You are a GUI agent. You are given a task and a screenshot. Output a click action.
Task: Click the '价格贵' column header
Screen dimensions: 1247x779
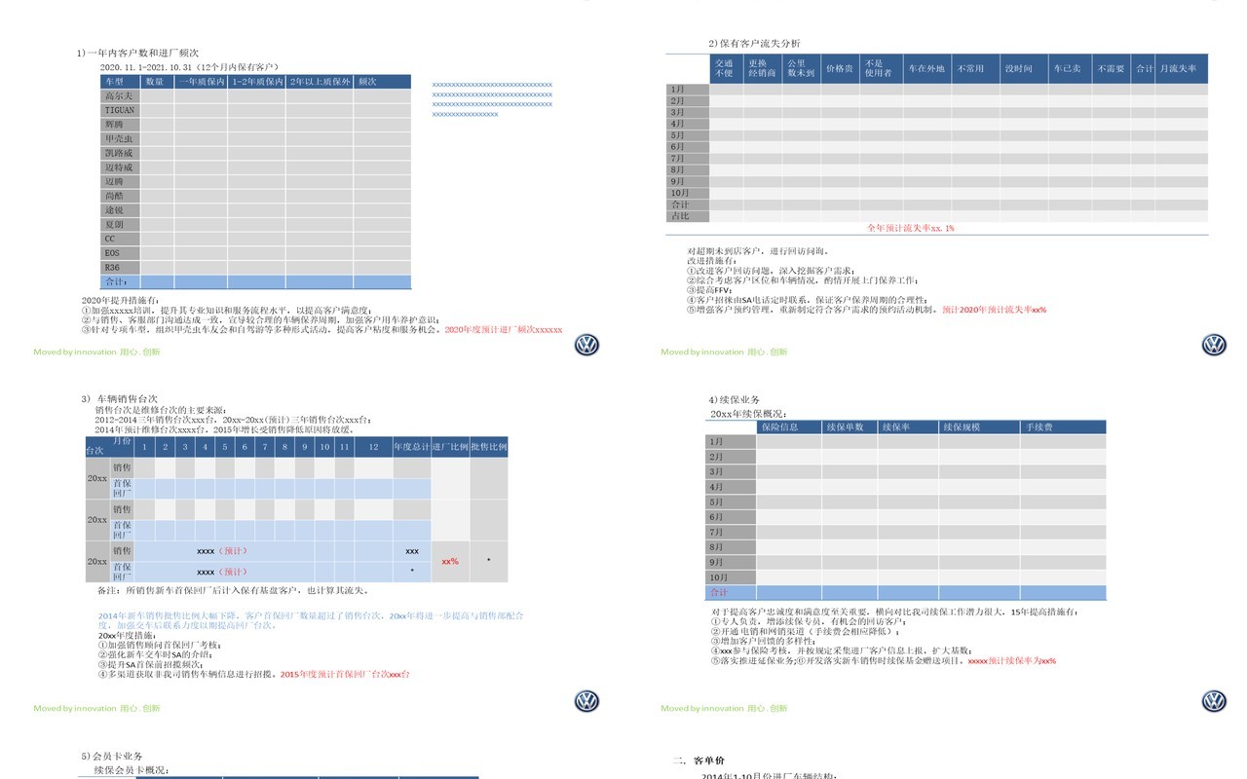pyautogui.click(x=840, y=68)
